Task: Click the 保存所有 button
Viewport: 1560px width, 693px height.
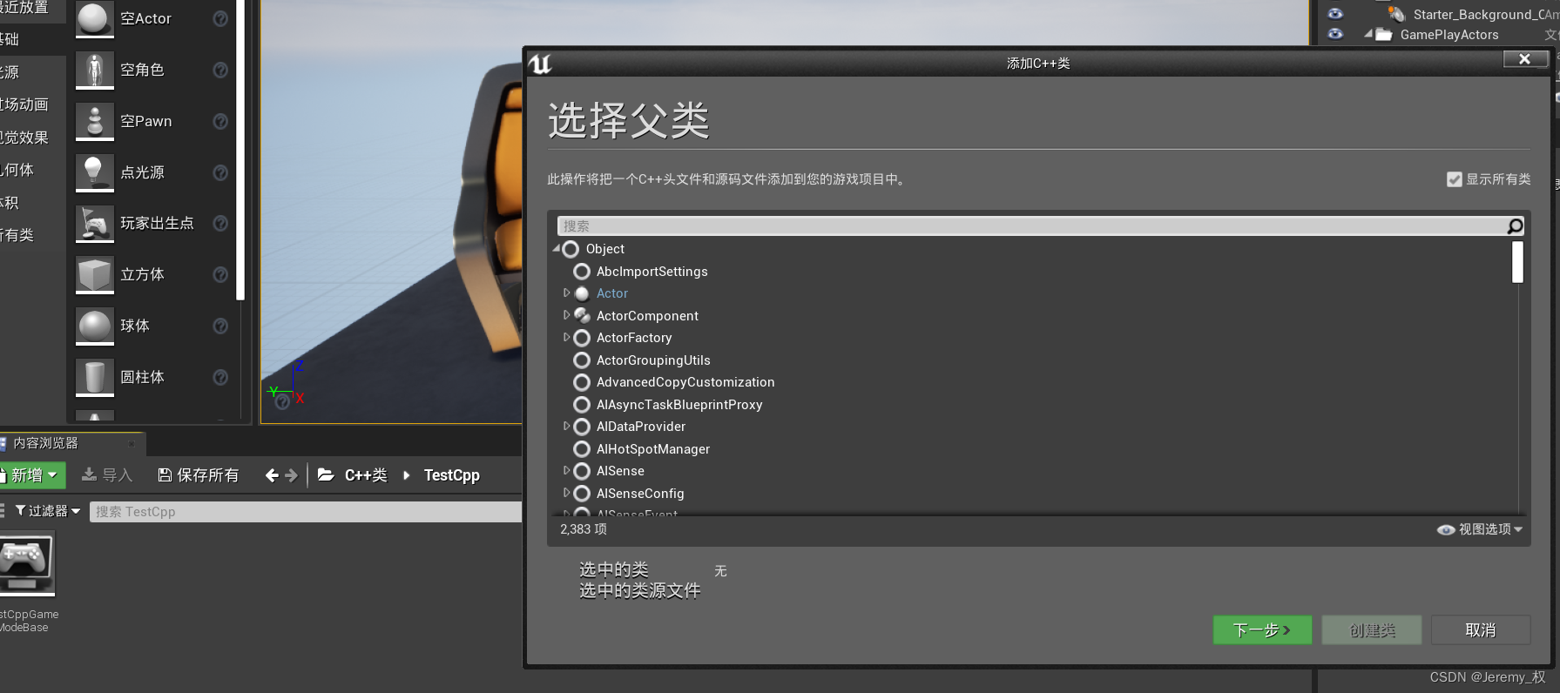Action: 198,475
